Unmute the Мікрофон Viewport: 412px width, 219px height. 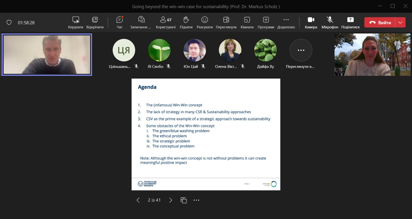coord(330,23)
